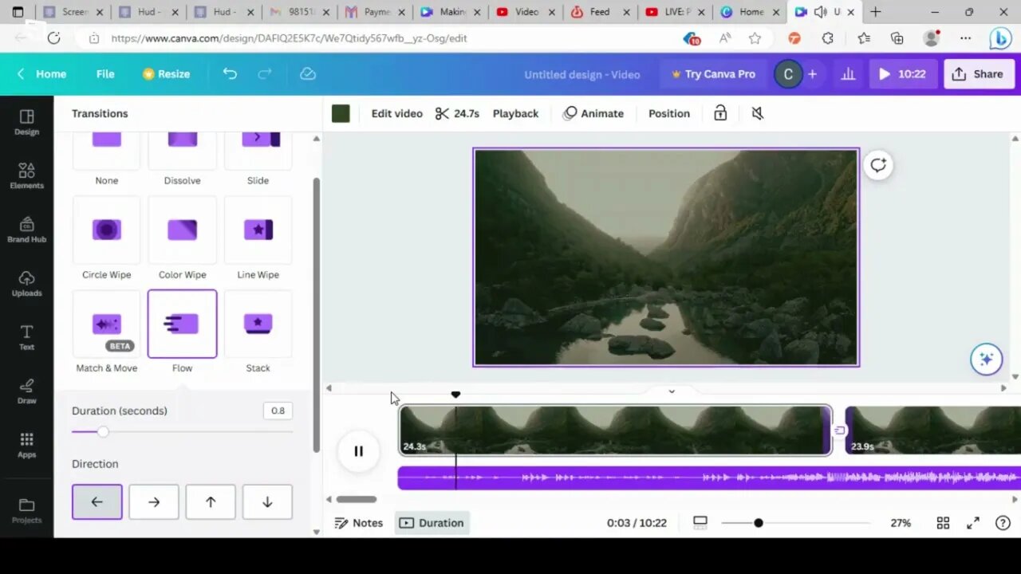The image size is (1021, 574).
Task: Click the refresh comment icon beside canvas
Action: [878, 165]
